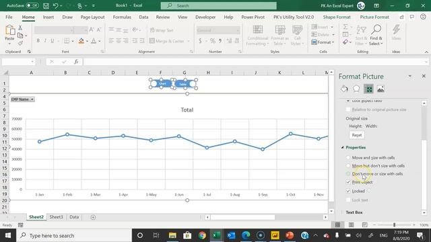Image resolution: width=431 pixels, height=242 pixels.
Task: Click the Accounting dollar format icon
Action: [200, 41]
